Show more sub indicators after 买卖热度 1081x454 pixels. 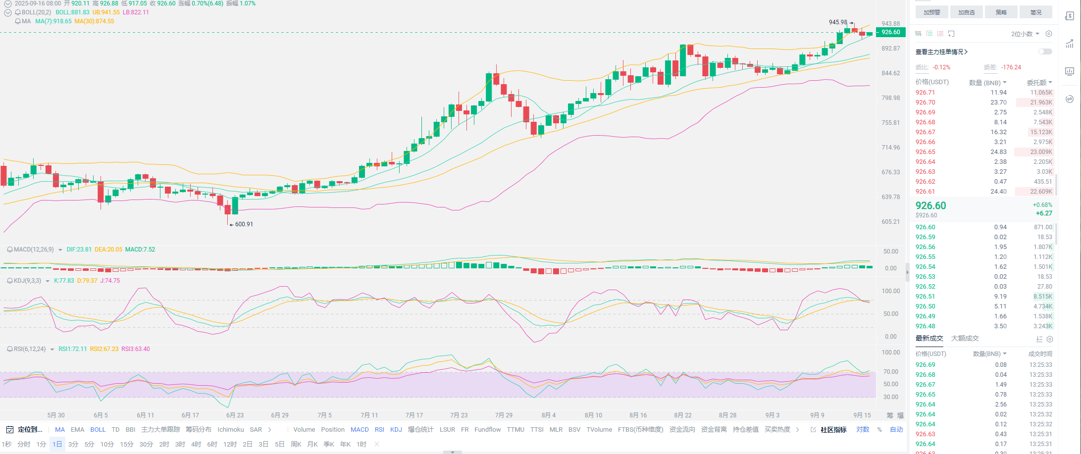pyautogui.click(x=798, y=430)
